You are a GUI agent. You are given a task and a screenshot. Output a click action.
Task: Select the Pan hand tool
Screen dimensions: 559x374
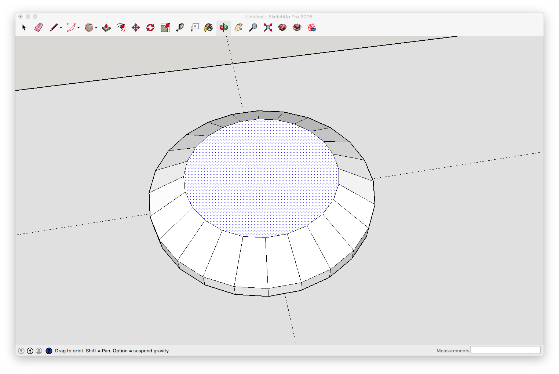coord(238,28)
